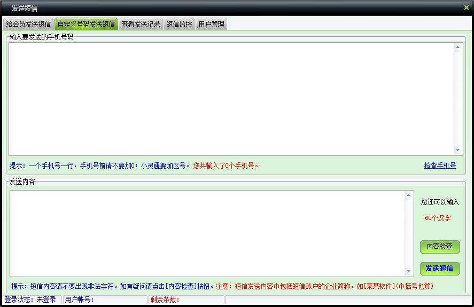Click inside the phone number input area
474x307 pixels.
[230, 99]
